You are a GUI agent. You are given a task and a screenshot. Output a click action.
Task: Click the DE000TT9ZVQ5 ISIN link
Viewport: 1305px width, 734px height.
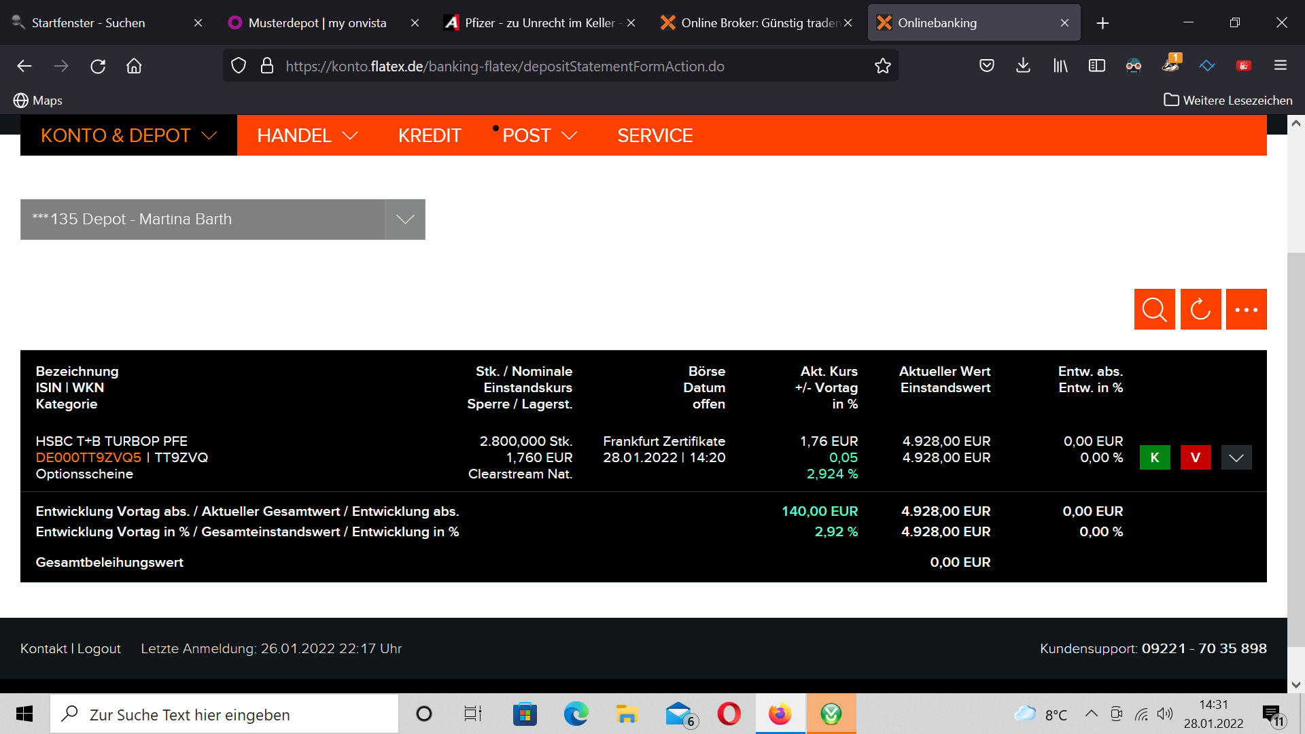88,457
